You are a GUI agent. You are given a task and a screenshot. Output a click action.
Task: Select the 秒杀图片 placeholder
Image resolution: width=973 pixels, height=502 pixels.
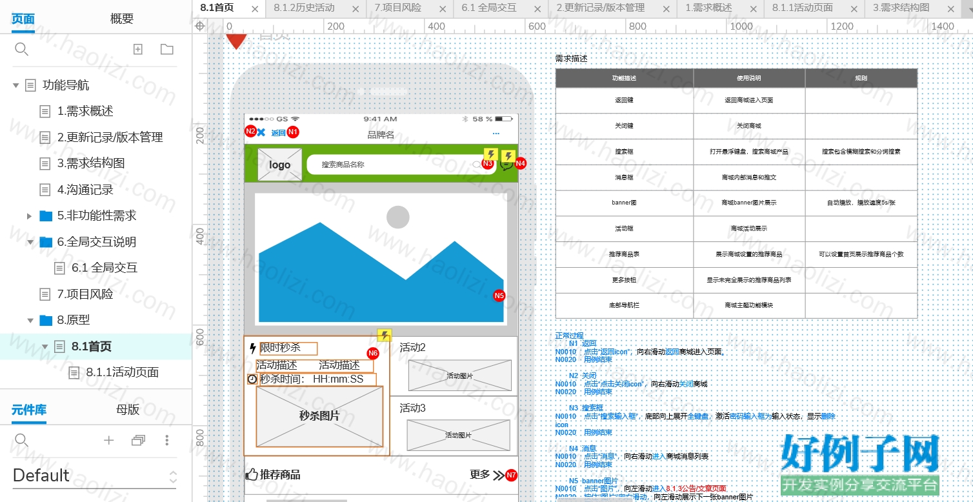click(319, 416)
